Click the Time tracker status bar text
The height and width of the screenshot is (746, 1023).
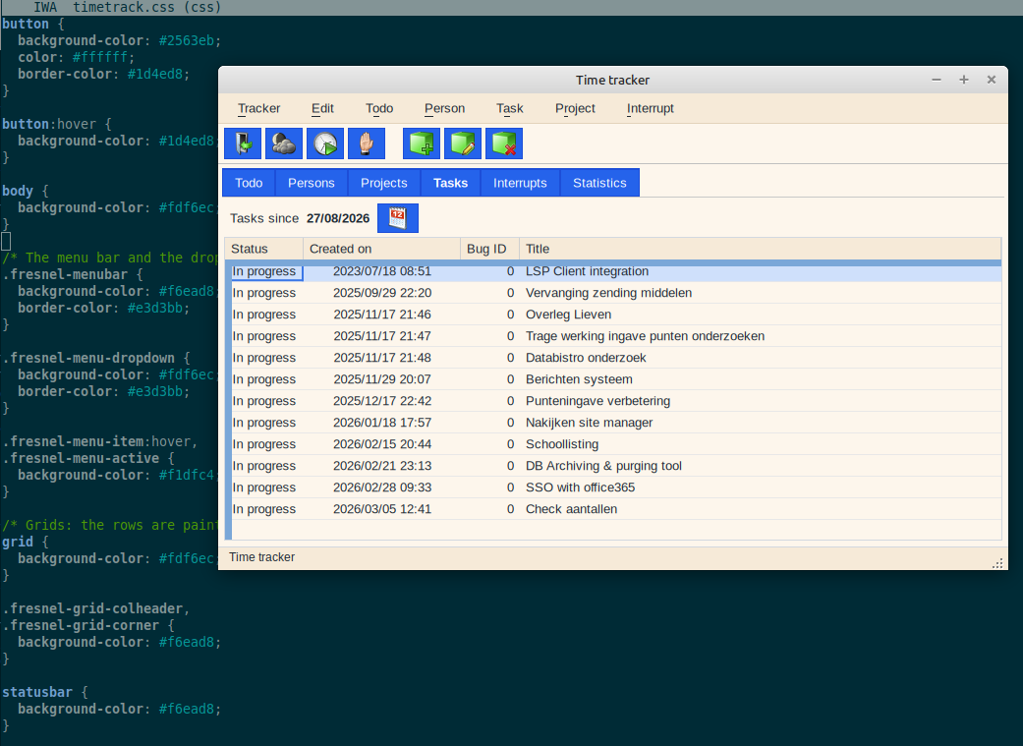(x=261, y=556)
